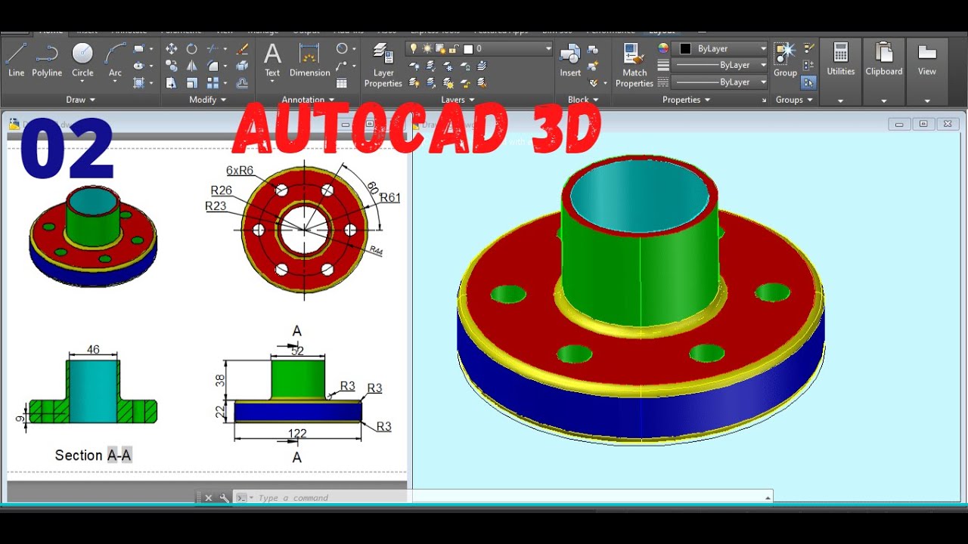968x544 pixels.
Task: Expand the Modify panel
Action: click(x=207, y=100)
